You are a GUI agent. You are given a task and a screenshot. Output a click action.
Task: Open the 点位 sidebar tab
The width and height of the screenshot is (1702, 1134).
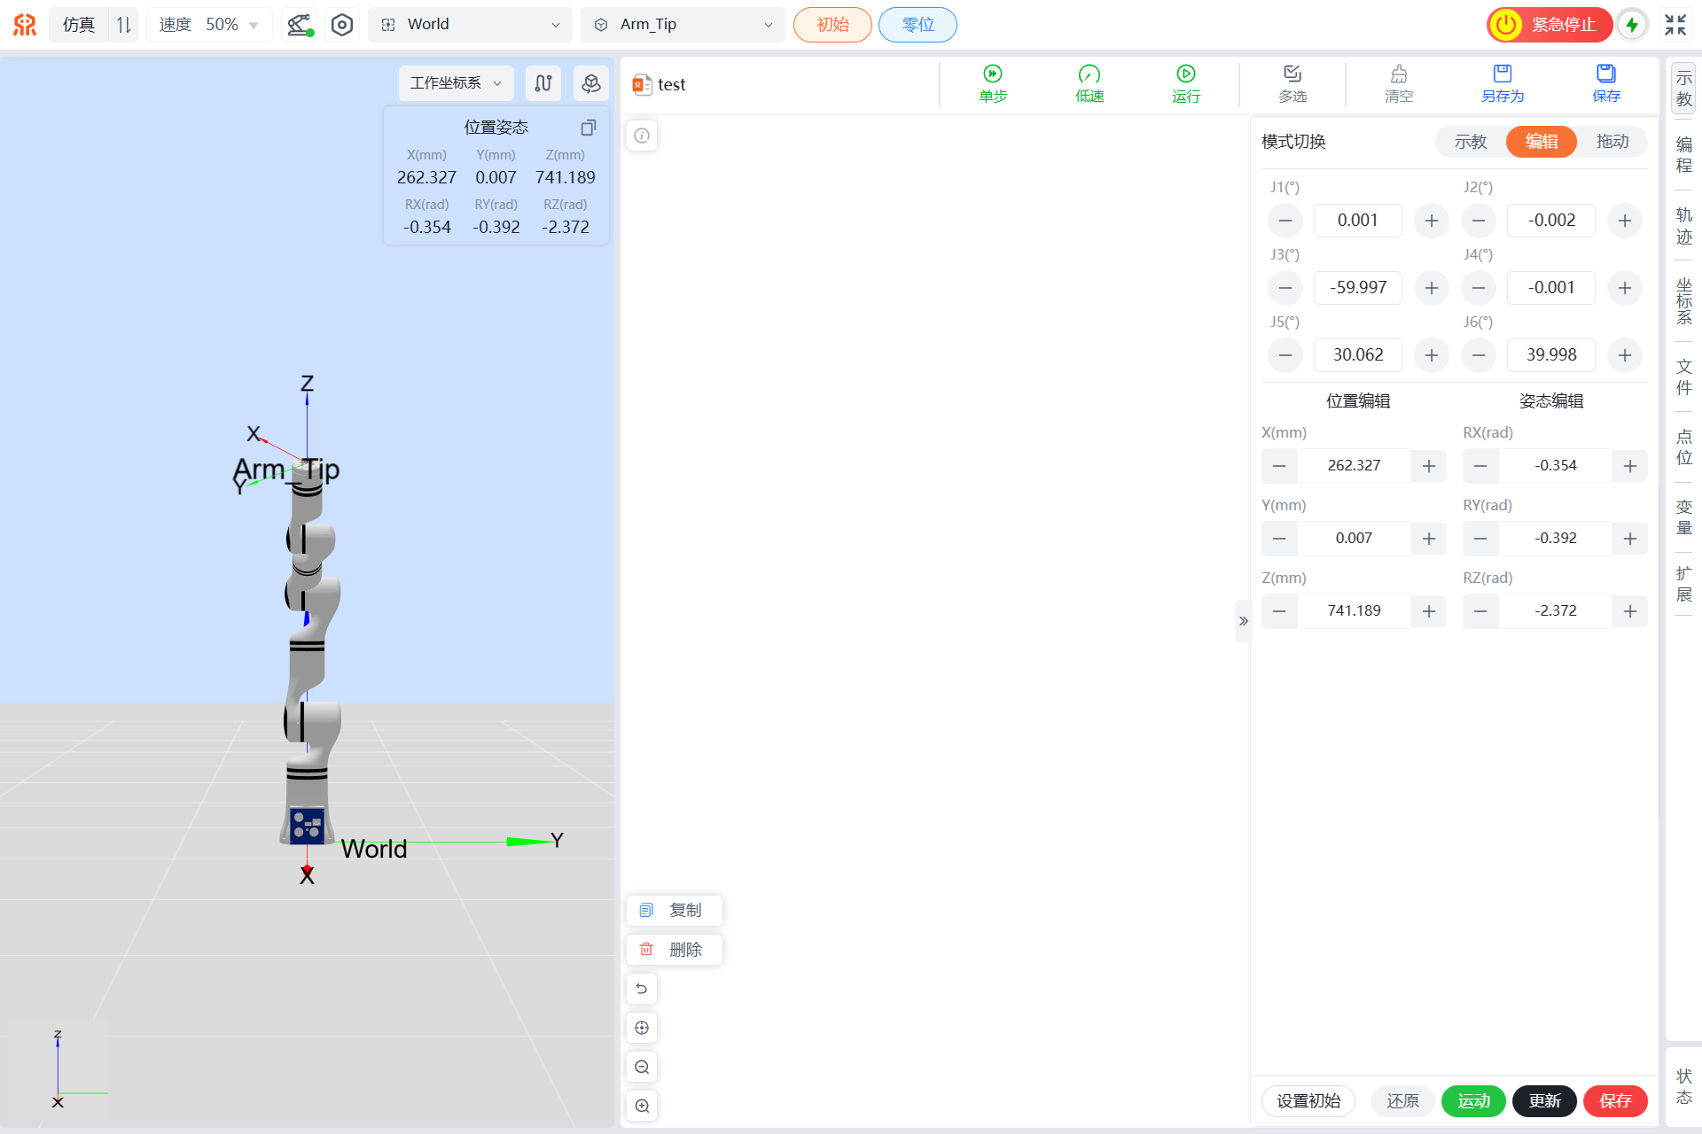1683,447
